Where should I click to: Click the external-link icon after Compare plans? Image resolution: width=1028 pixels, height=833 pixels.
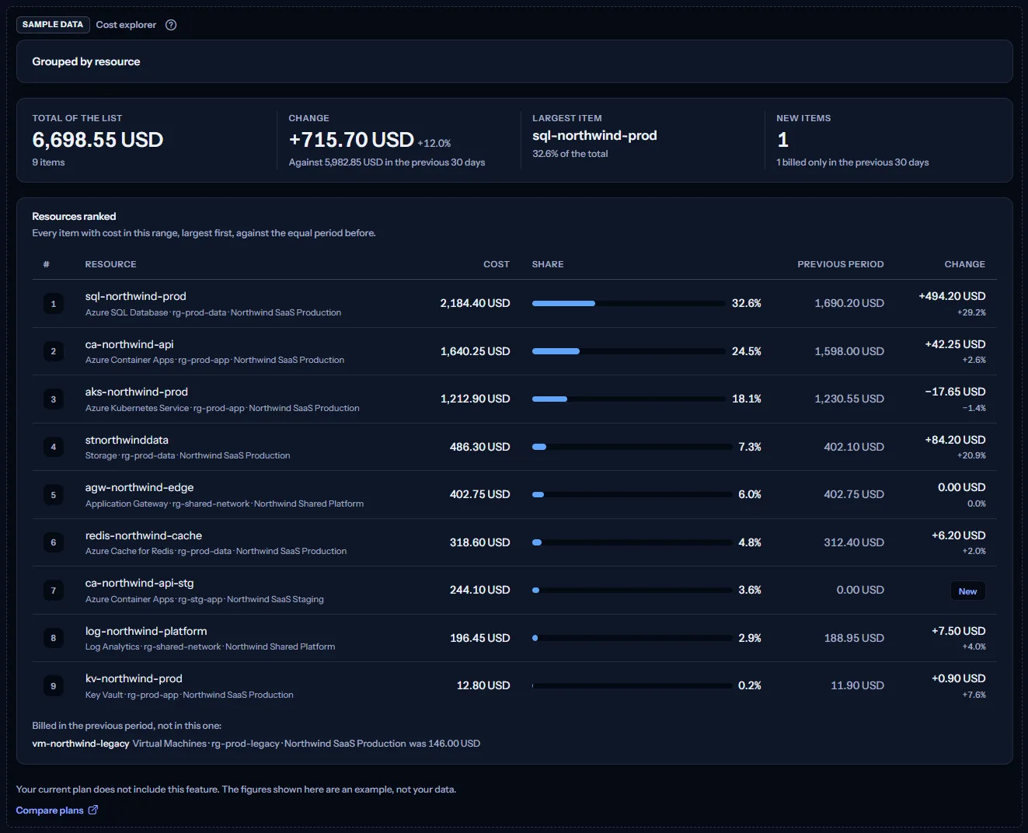coord(93,810)
